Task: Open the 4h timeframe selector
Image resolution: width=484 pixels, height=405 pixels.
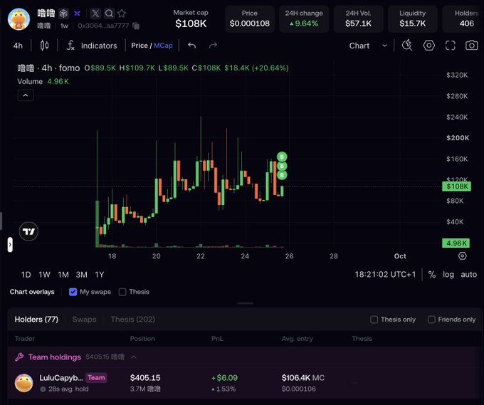Action: pos(18,46)
